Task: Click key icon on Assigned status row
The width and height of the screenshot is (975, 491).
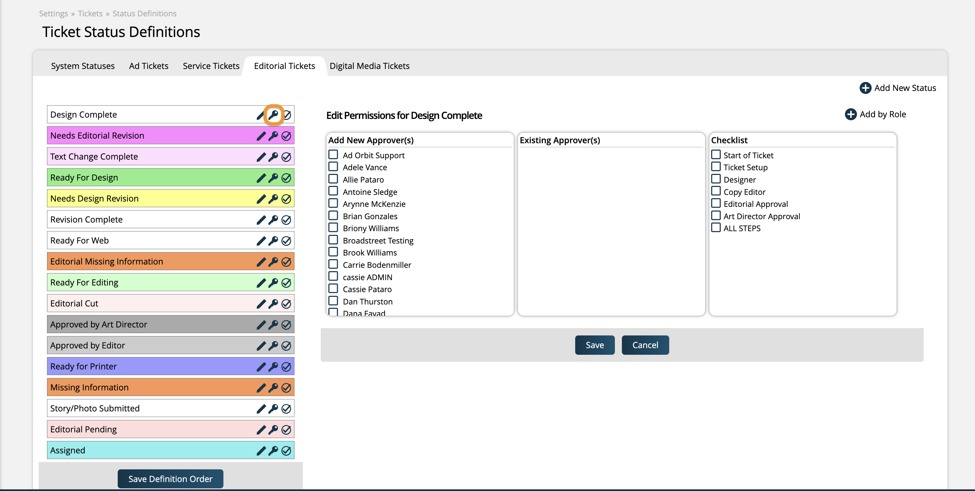Action: [273, 451]
